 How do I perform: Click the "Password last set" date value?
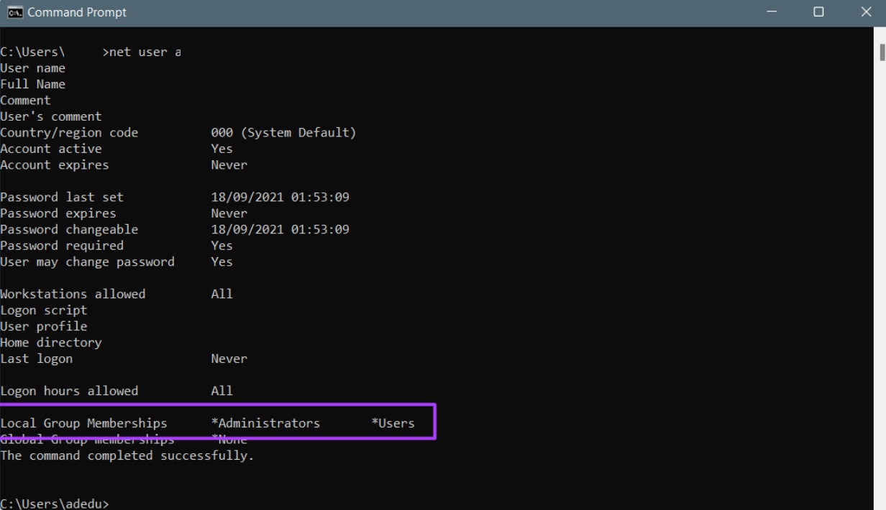[280, 198]
